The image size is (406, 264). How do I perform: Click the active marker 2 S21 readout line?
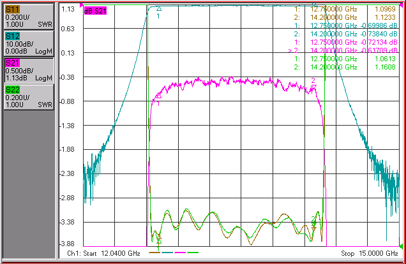(x=343, y=50)
